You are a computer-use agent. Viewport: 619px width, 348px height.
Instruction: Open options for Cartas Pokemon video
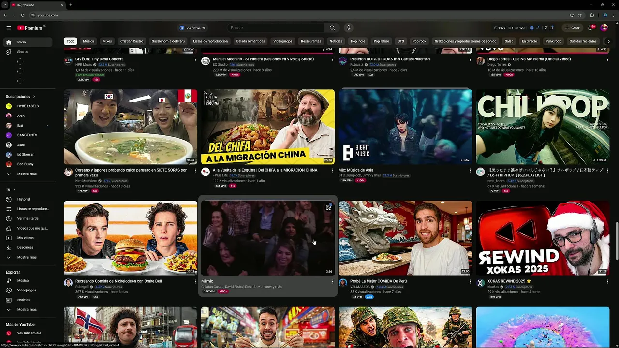coord(470,59)
